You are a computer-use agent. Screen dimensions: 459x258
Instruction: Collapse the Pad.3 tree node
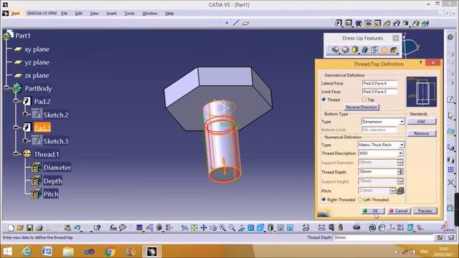(x=16, y=128)
